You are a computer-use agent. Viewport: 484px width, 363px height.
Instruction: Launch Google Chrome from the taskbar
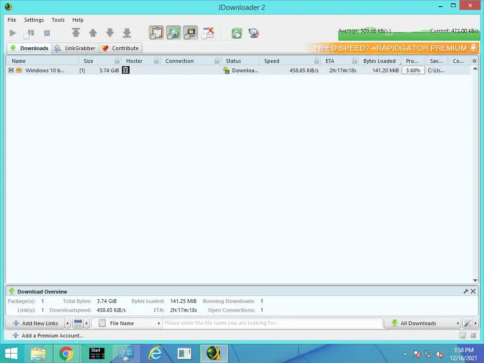pyautogui.click(x=66, y=354)
